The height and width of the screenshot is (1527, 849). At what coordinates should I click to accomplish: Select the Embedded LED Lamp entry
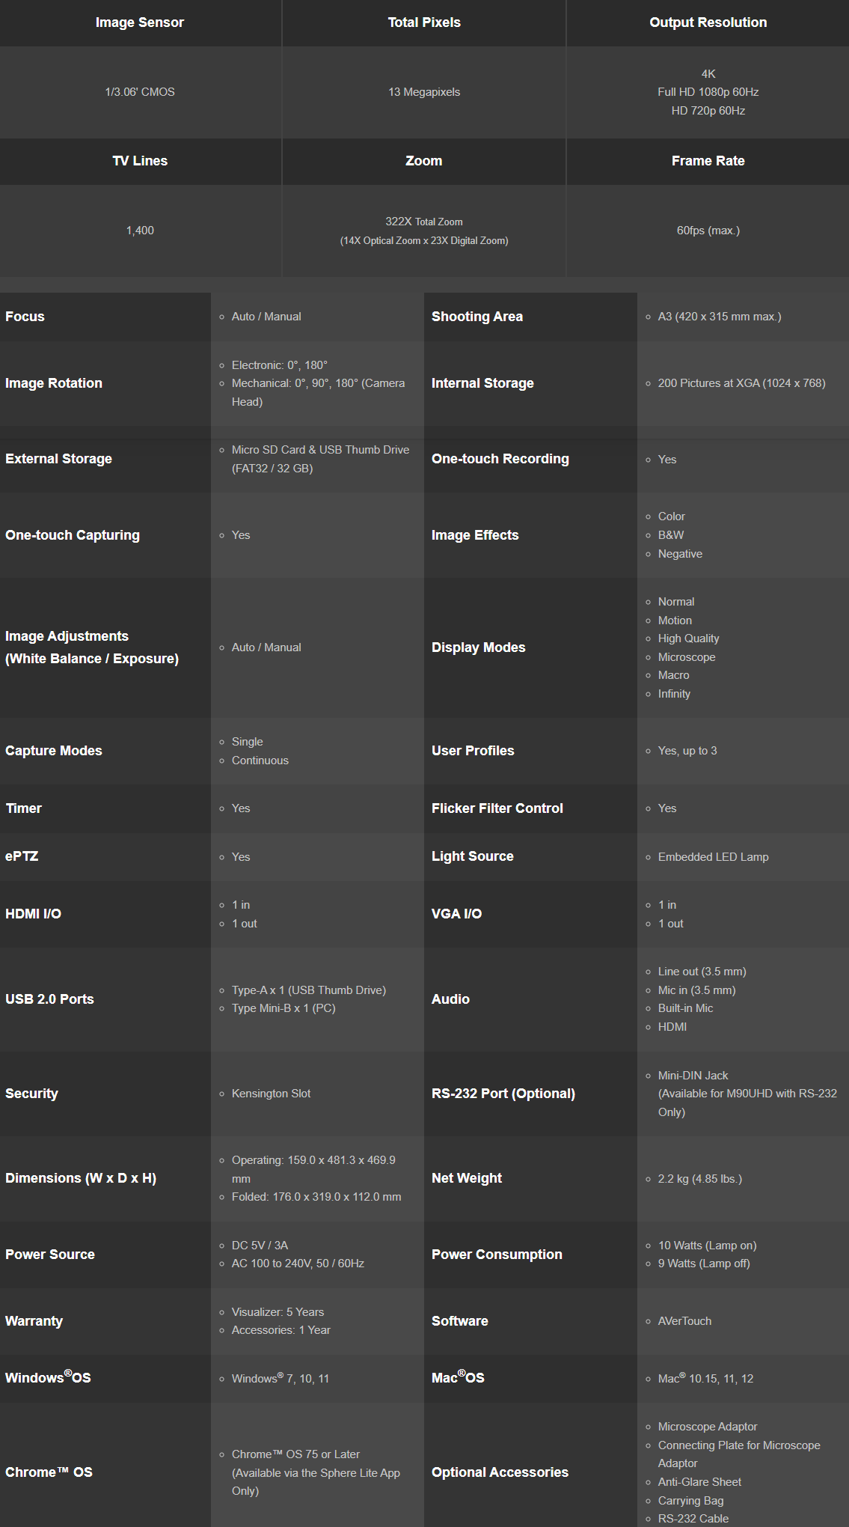coord(713,857)
